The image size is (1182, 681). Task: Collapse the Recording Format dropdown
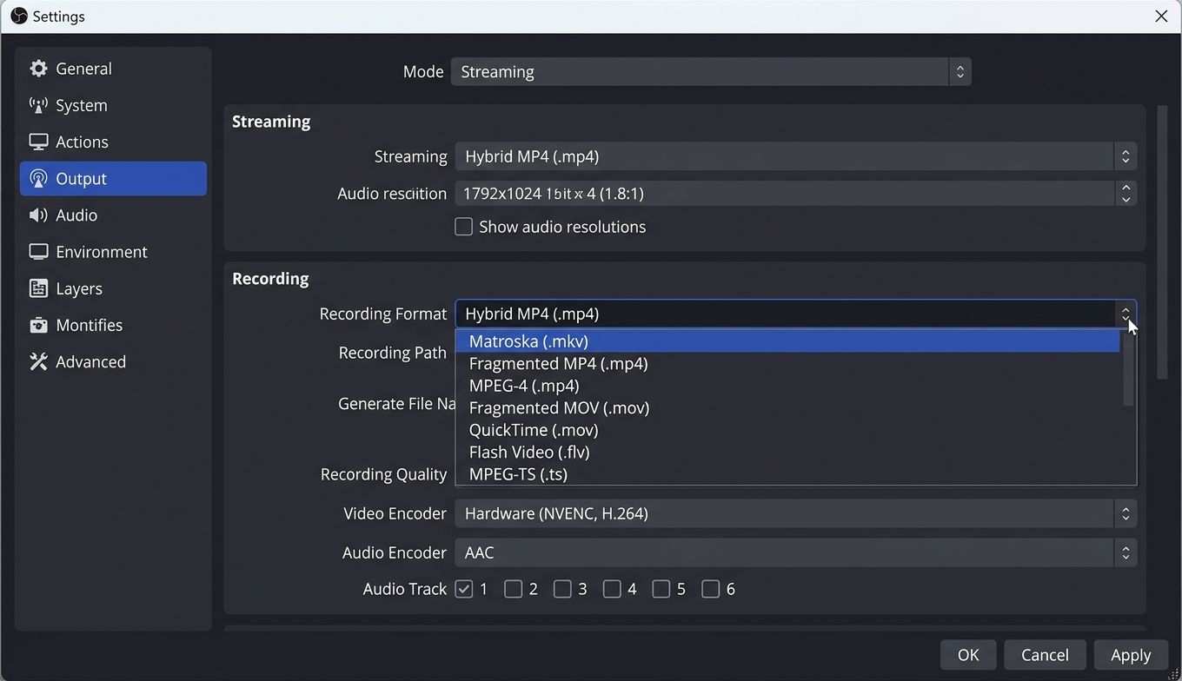tap(795, 314)
